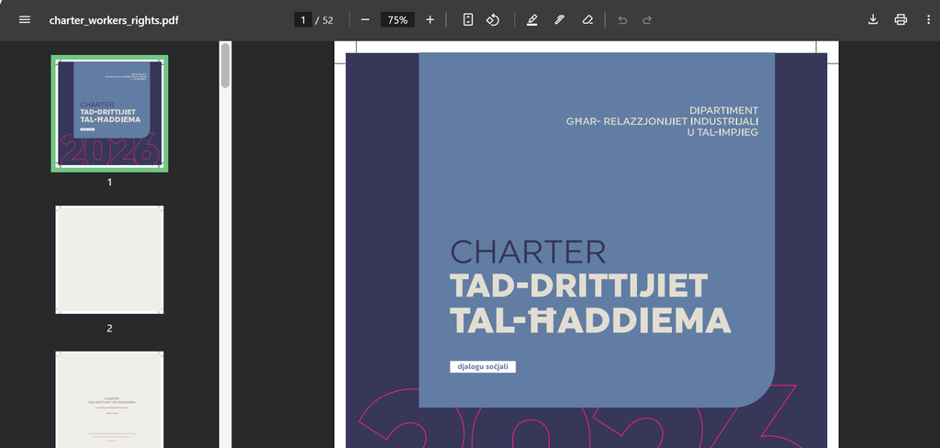Select page 1 thumbnail
Screen dimensions: 940x448
[109, 113]
